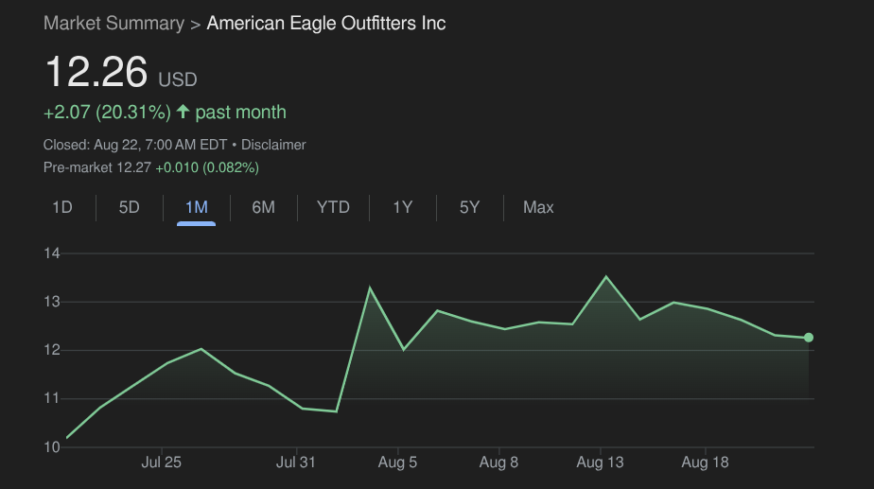Select the 5Y time range

[x=469, y=207]
